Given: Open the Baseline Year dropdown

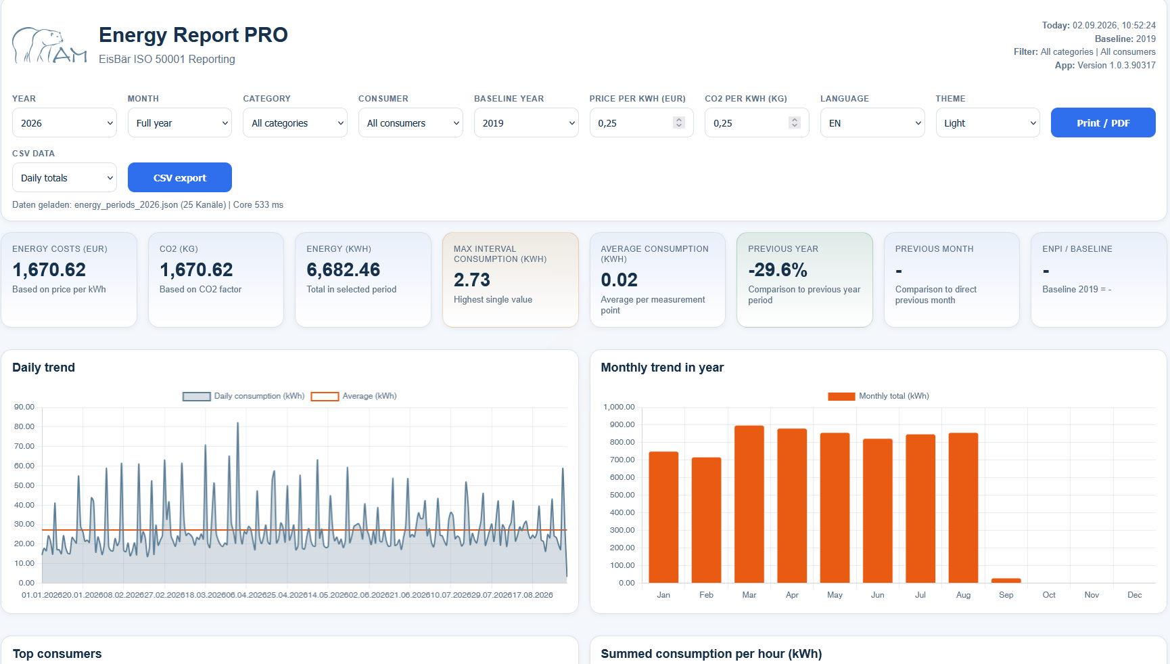Looking at the screenshot, I should [526, 123].
